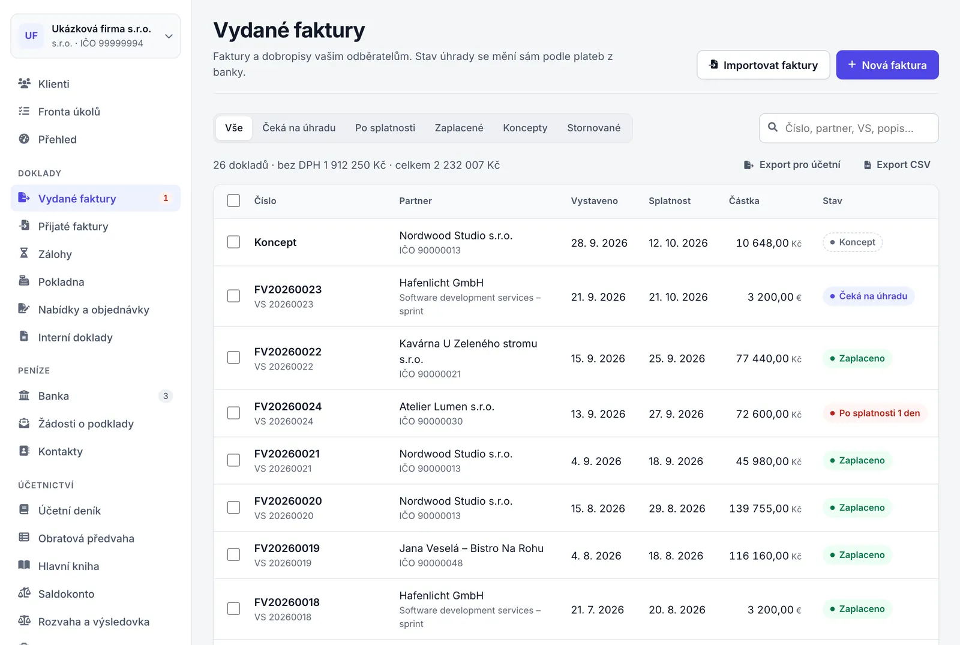Click the Export CSV file icon
The height and width of the screenshot is (645, 960).
coord(867,164)
